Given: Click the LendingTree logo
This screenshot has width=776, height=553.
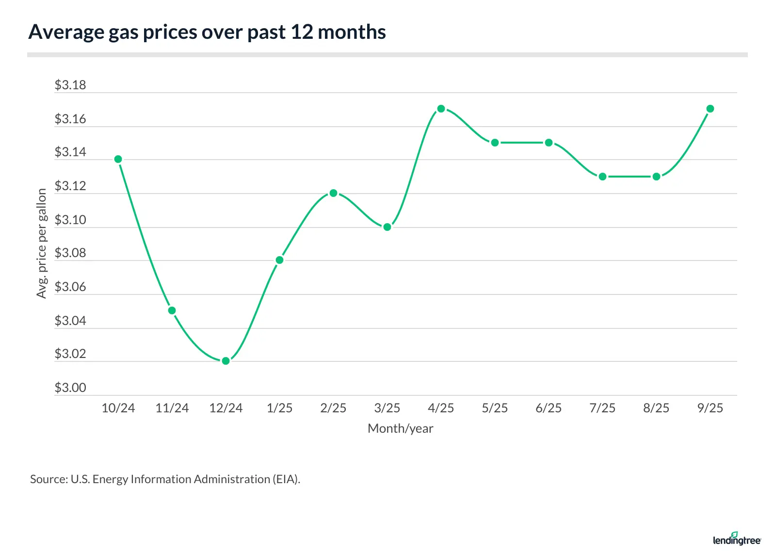Looking at the screenshot, I should click(737, 539).
